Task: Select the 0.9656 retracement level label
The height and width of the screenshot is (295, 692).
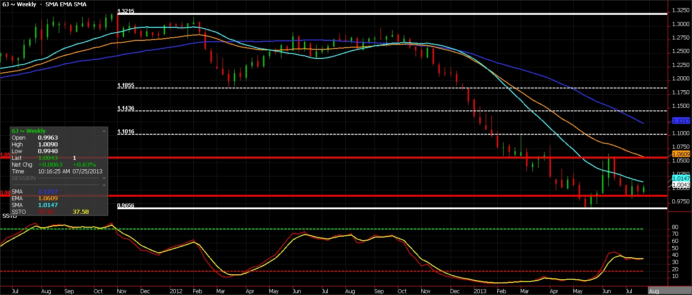Action: click(x=126, y=206)
